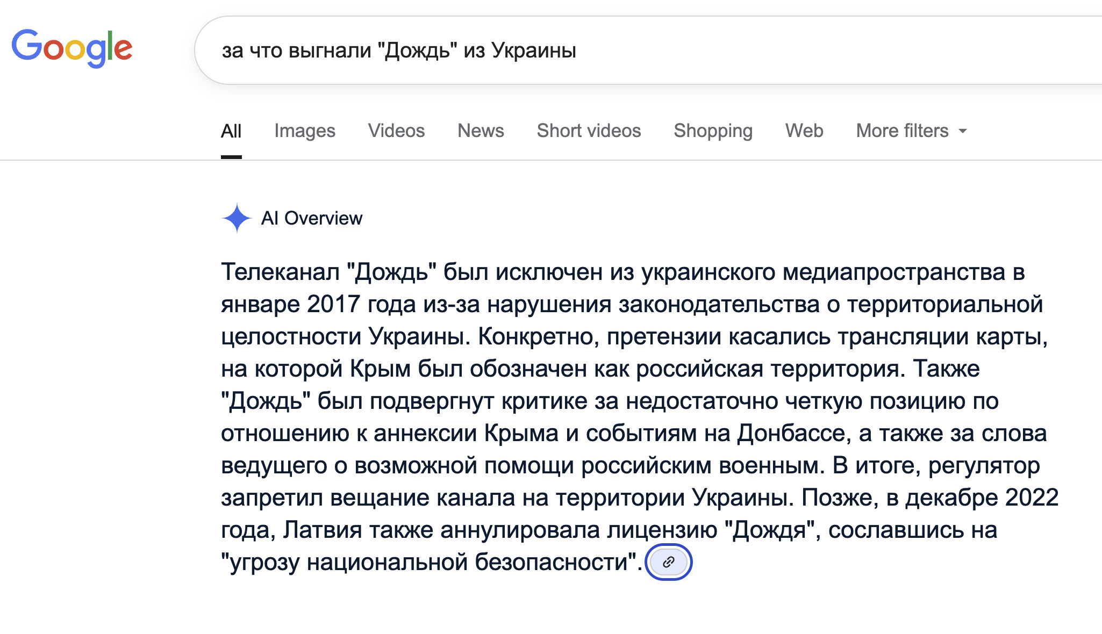Image resolution: width=1102 pixels, height=634 pixels.
Task: Click the Google logo
Action: [x=71, y=48]
